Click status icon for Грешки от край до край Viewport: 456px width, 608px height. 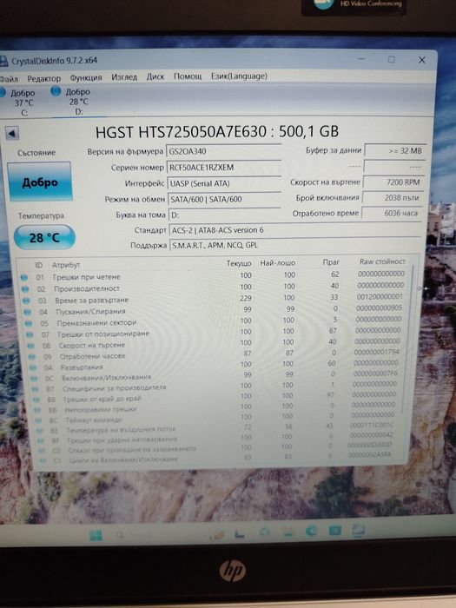[x=36, y=399]
